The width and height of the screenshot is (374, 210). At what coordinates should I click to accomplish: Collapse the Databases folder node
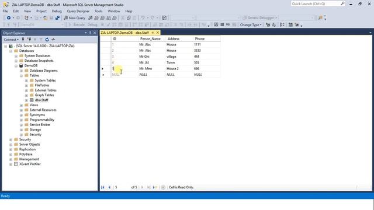(x=11, y=51)
